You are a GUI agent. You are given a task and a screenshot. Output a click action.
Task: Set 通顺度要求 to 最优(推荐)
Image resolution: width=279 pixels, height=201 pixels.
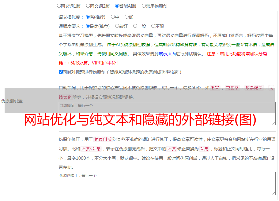click(88, 26)
